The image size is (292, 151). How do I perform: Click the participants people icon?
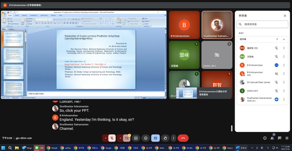(272, 138)
